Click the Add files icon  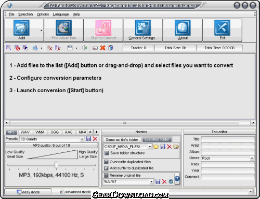[21, 27]
